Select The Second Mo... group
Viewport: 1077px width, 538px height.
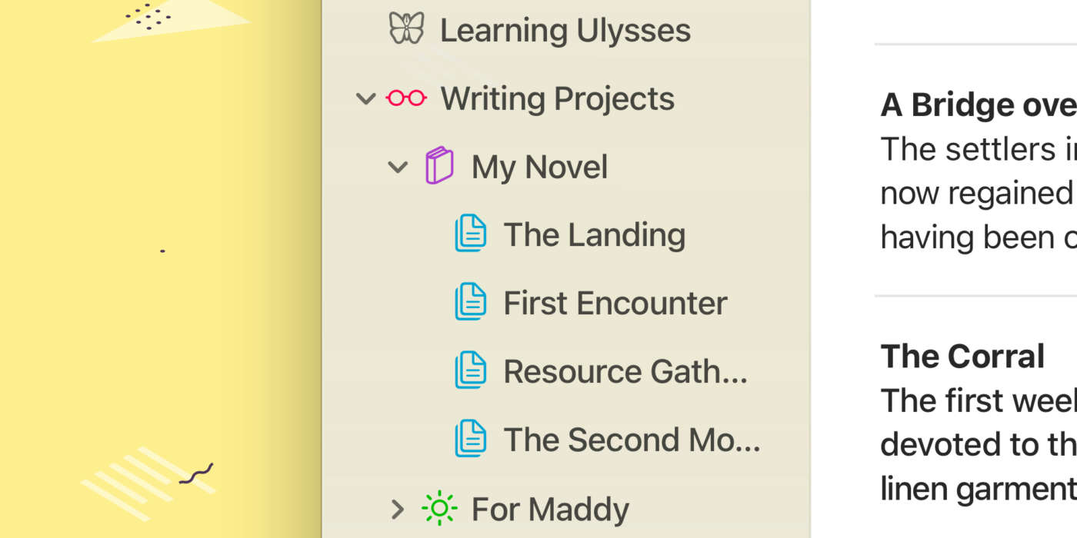pos(631,440)
